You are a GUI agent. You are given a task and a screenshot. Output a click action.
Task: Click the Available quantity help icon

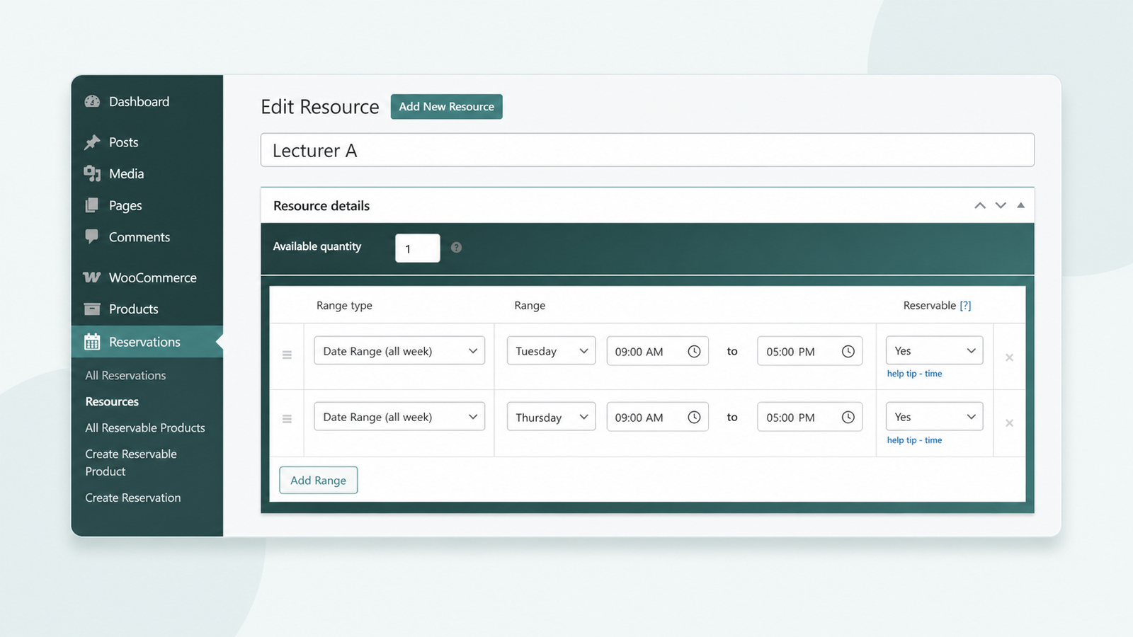pos(457,247)
